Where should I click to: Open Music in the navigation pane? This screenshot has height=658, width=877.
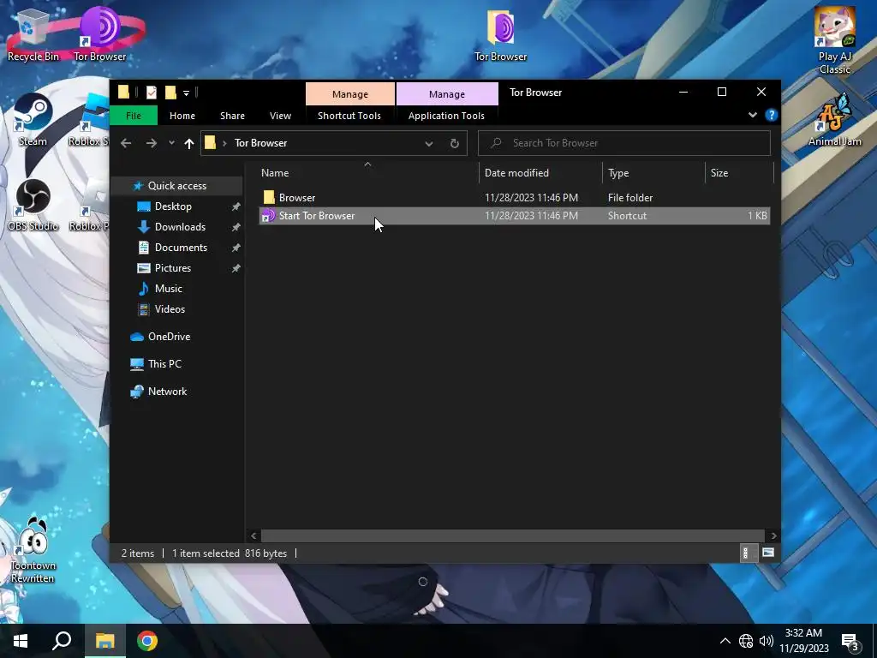click(x=169, y=289)
